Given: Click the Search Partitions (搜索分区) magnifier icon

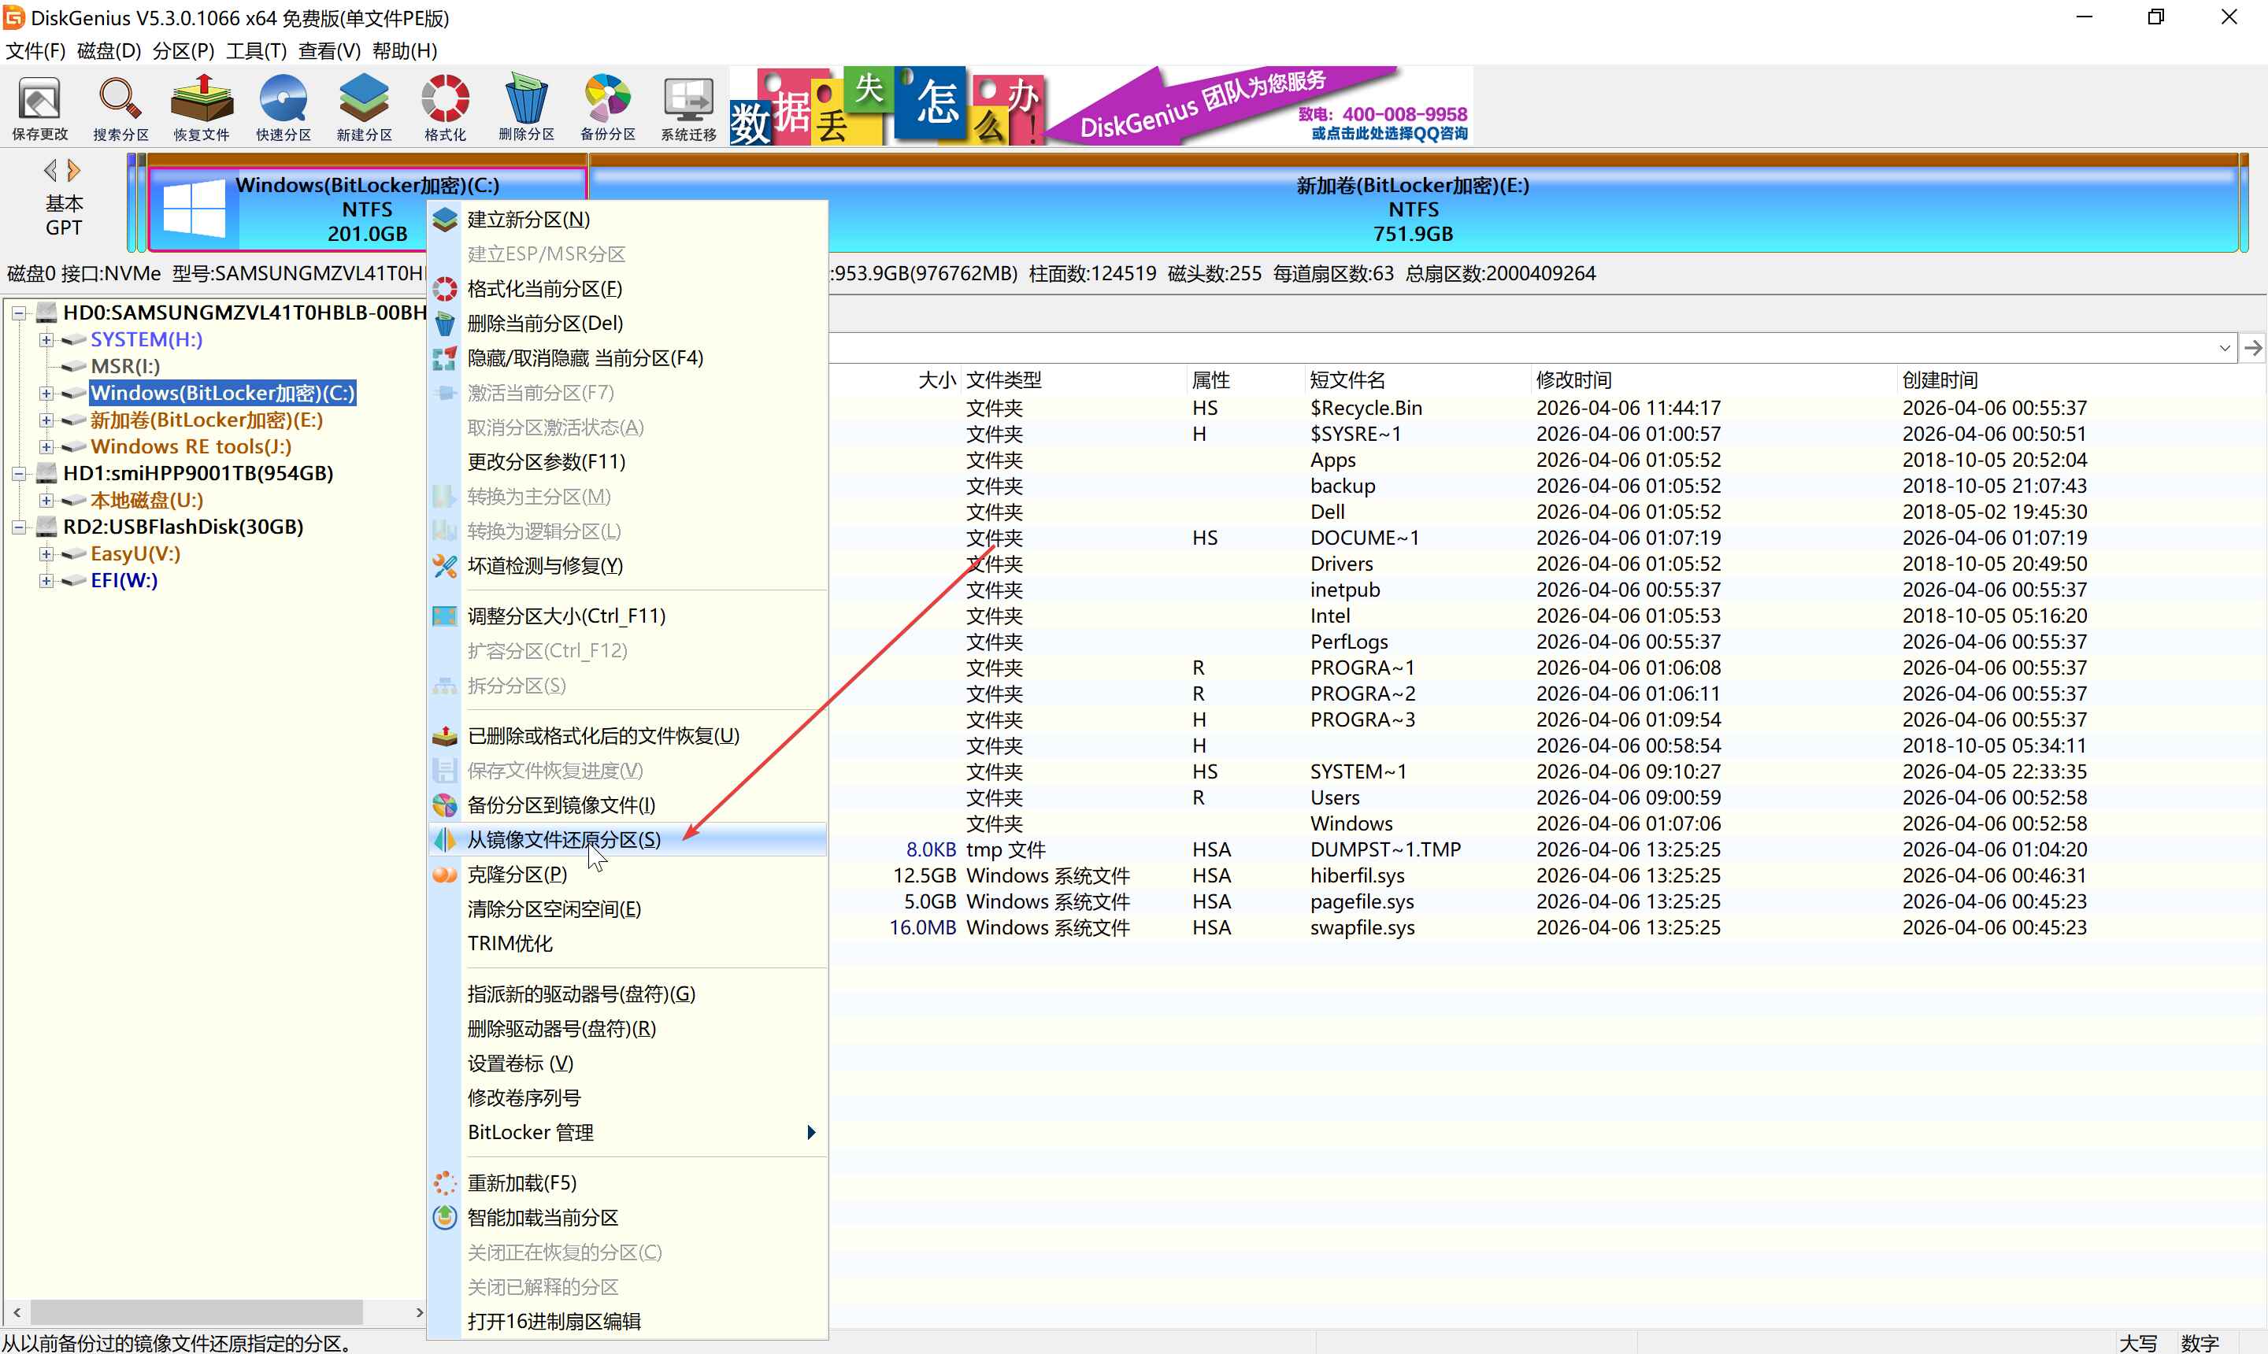Looking at the screenshot, I should [x=120, y=100].
